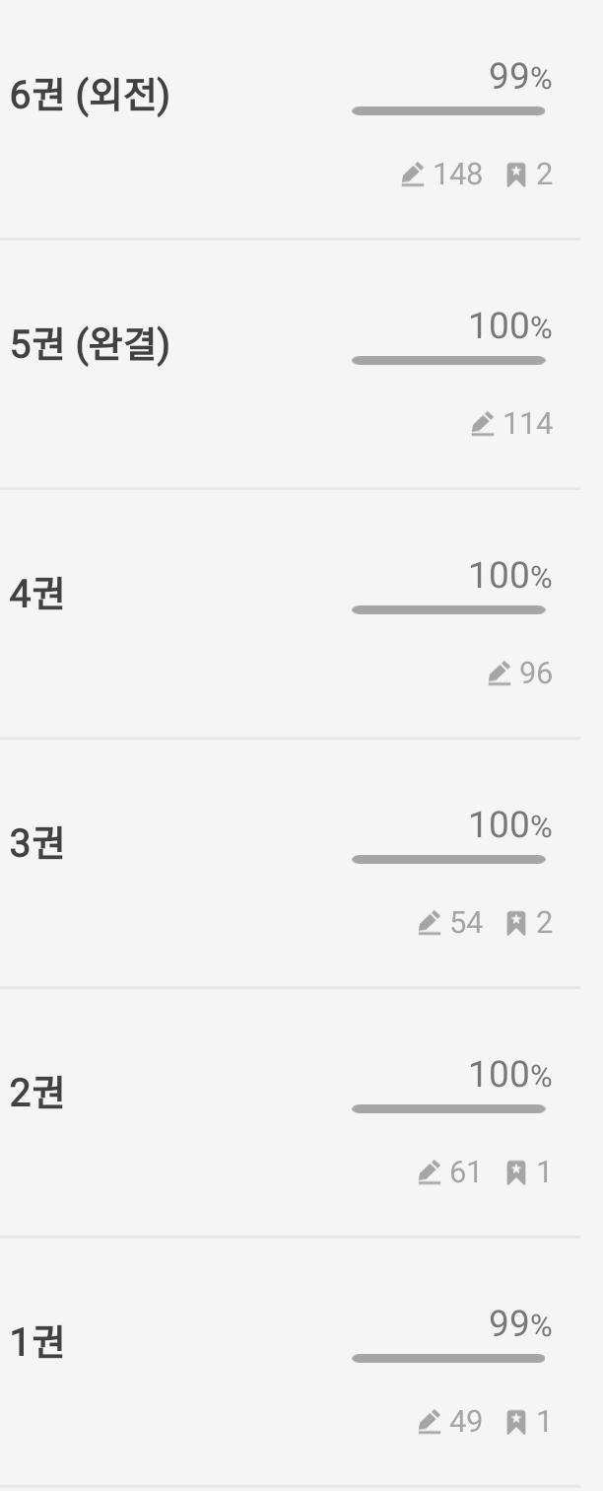Click the highlight pencil icon for 5권 (완결)
Screen dimensions: 603x1491
[482, 425]
